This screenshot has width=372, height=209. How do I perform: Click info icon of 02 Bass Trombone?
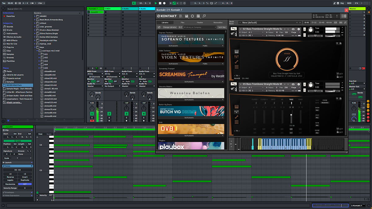[299, 29]
